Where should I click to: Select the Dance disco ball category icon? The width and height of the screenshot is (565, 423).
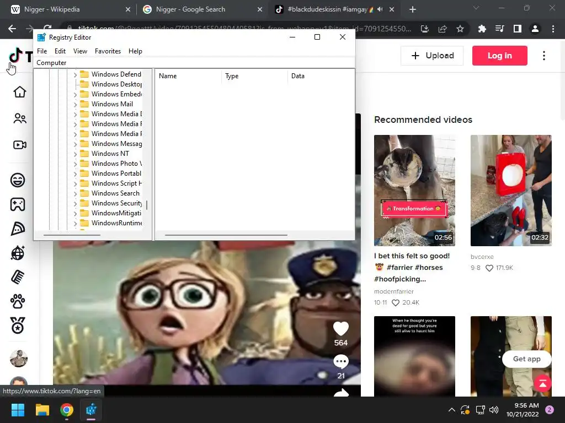[18, 253]
